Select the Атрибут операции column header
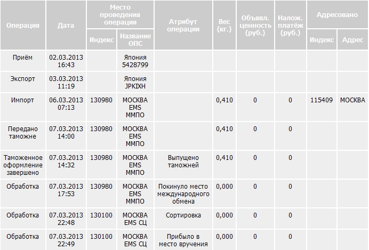Screen dimensions: 369x250 pyautogui.click(x=183, y=25)
